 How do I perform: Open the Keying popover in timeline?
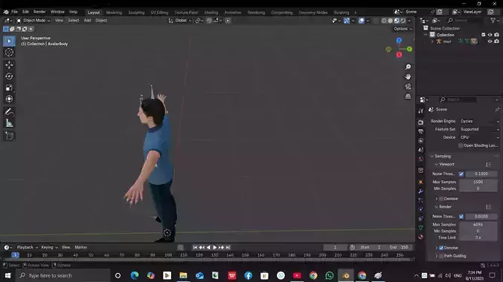coord(49,247)
